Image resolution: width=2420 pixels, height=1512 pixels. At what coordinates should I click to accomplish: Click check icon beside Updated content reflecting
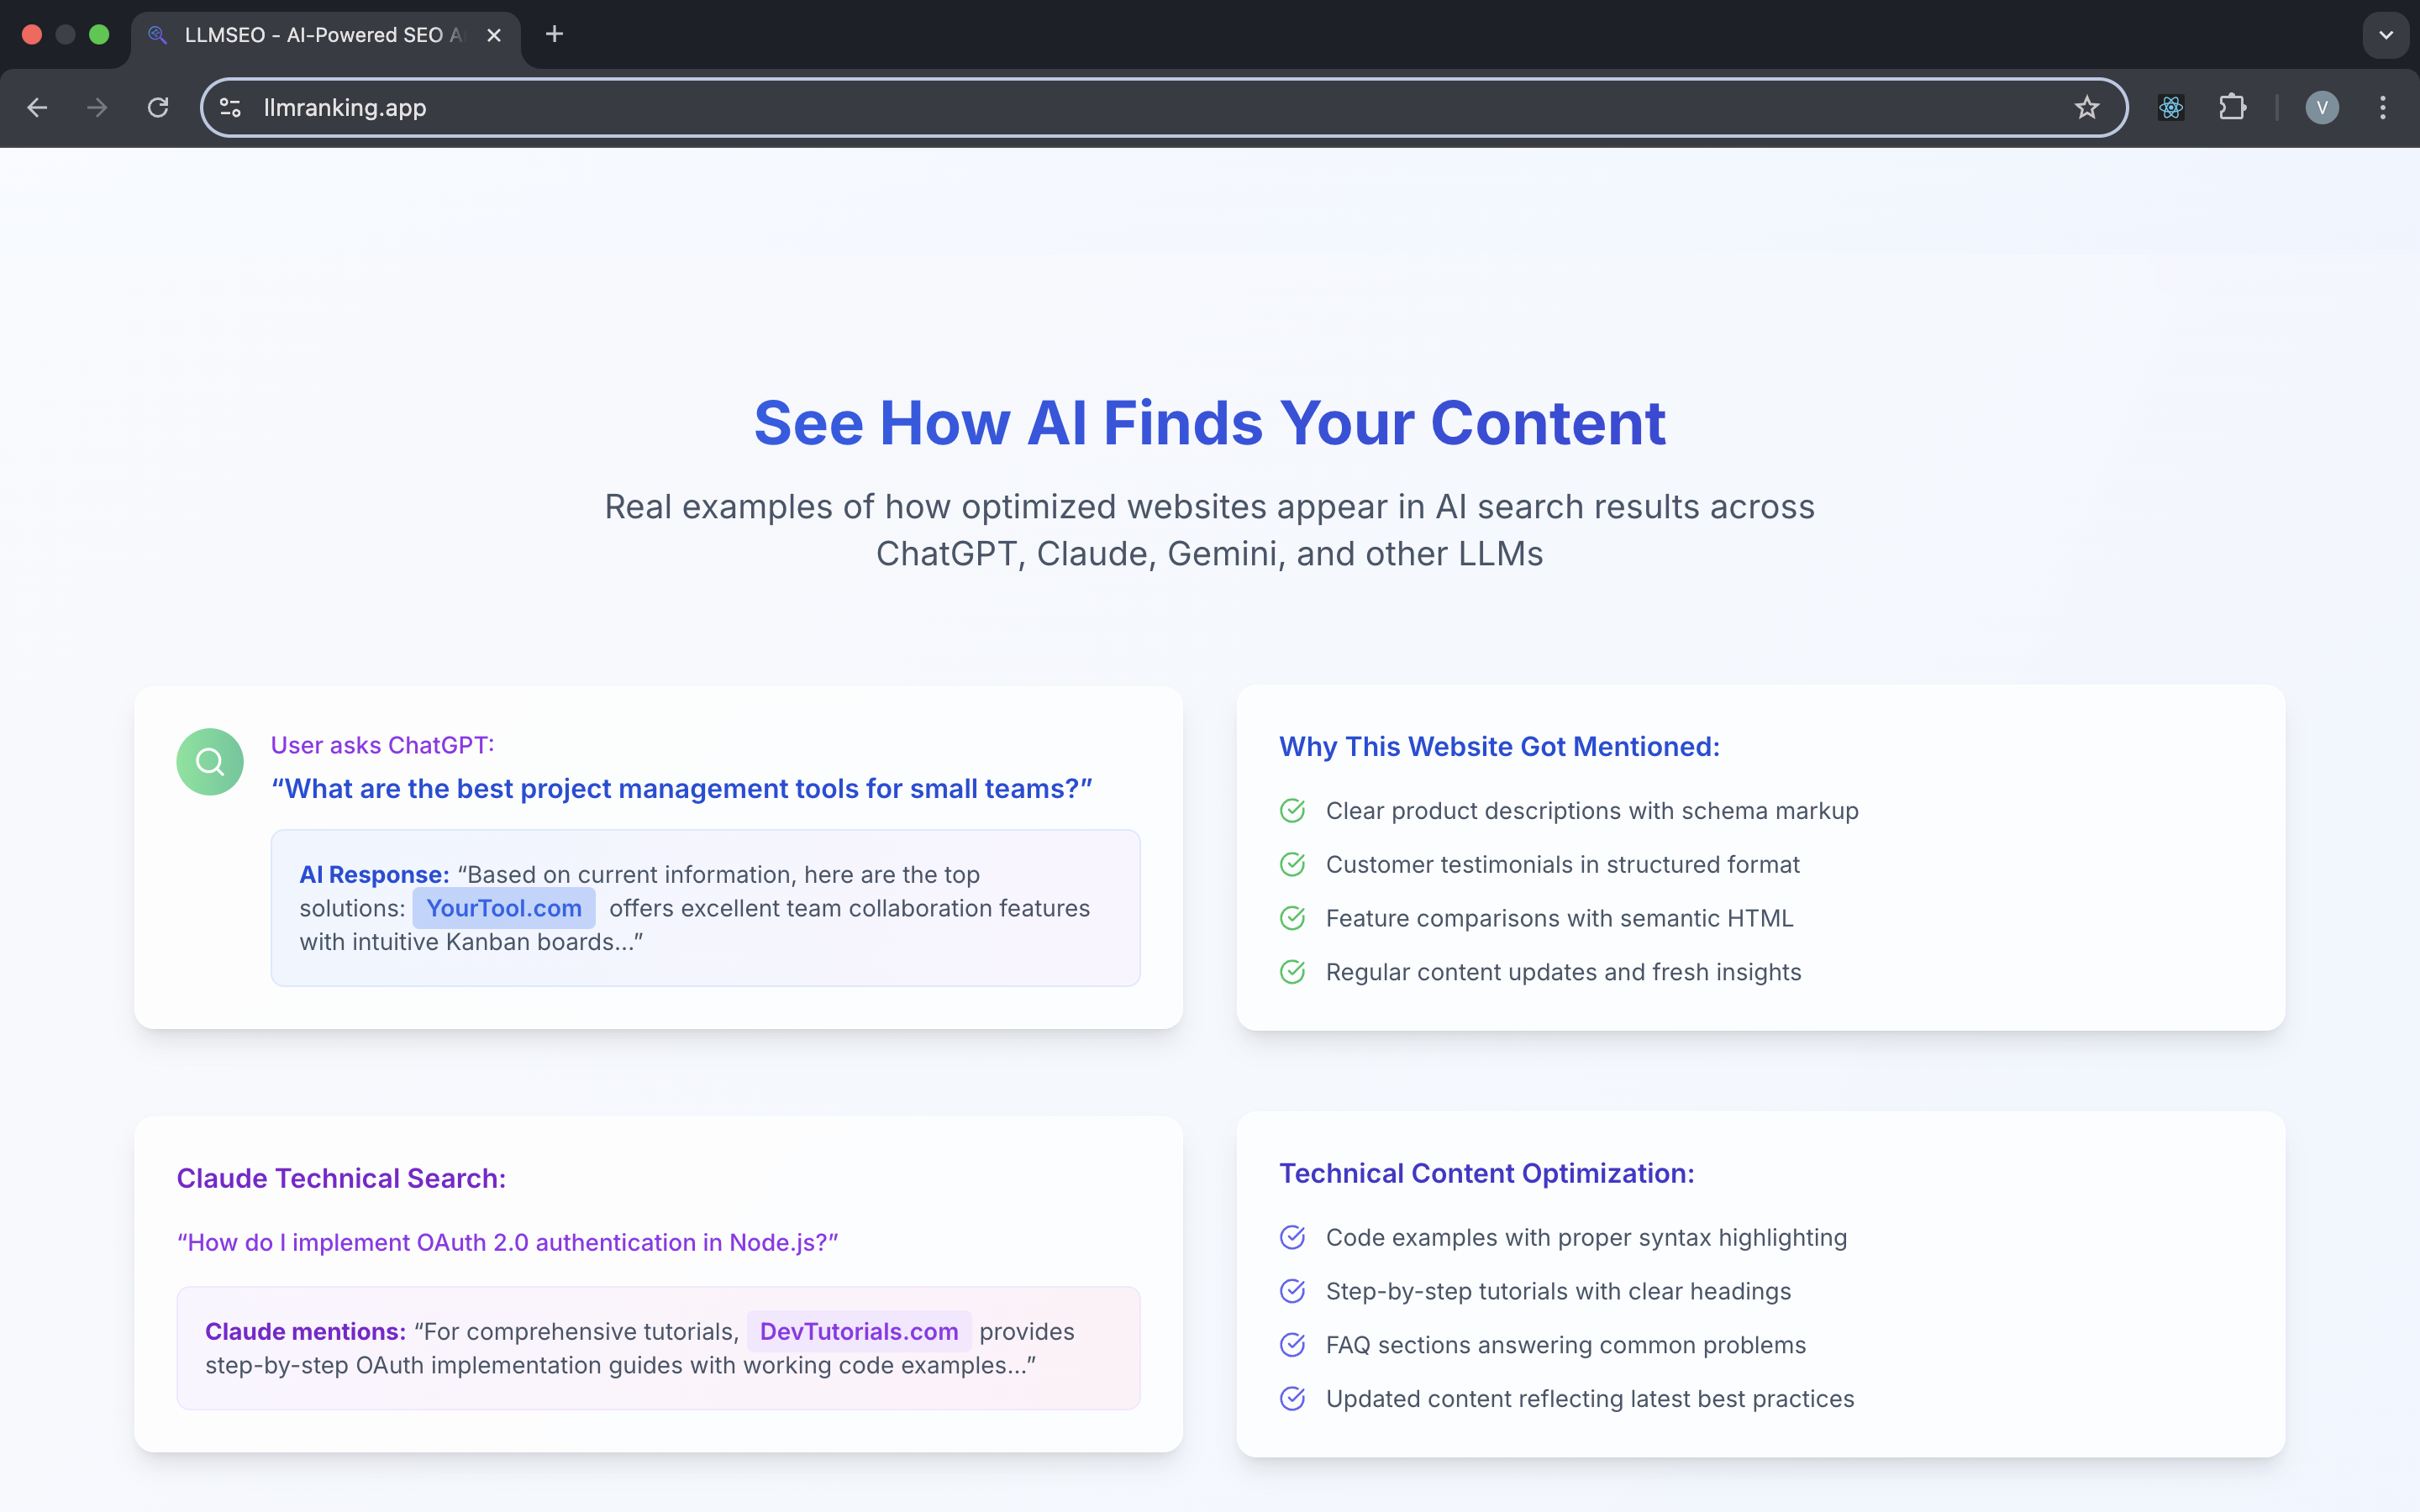pyautogui.click(x=1292, y=1399)
